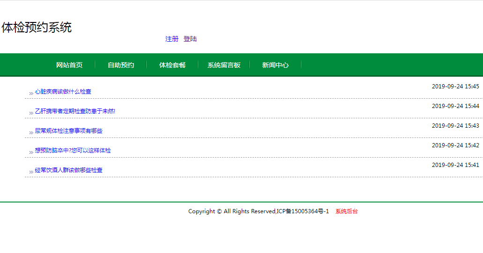Open article 心脏疾病该做什么检查

63,92
